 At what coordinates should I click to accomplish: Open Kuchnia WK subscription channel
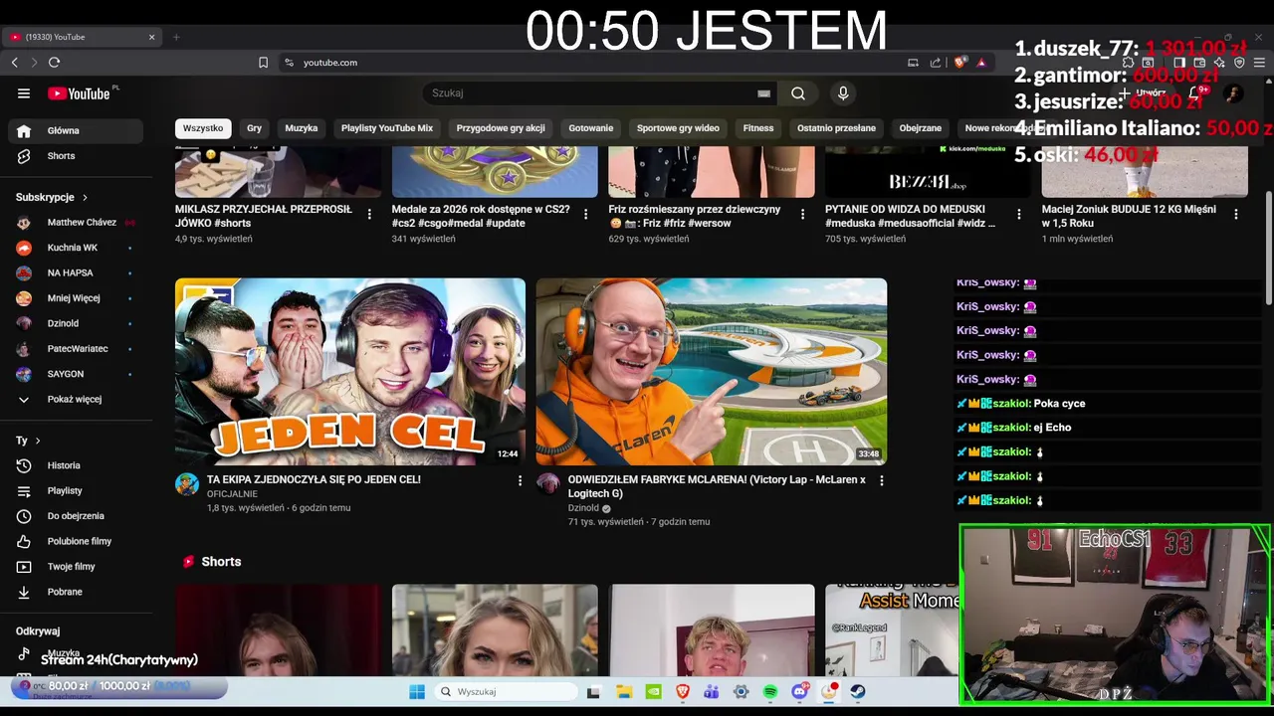point(76,248)
